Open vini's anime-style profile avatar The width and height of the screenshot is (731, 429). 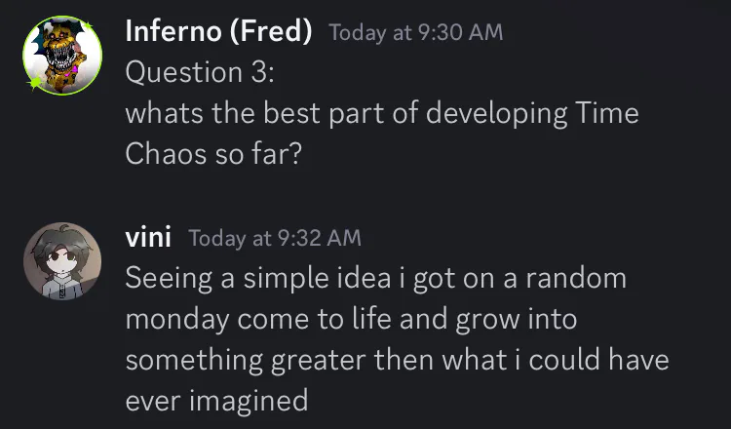point(62,261)
